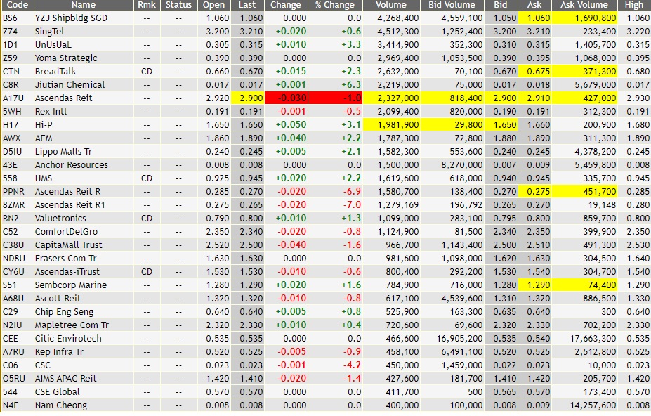Click the bid volume 8,270,000 cell

tap(462, 165)
